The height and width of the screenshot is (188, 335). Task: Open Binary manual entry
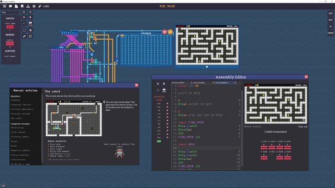(14, 142)
